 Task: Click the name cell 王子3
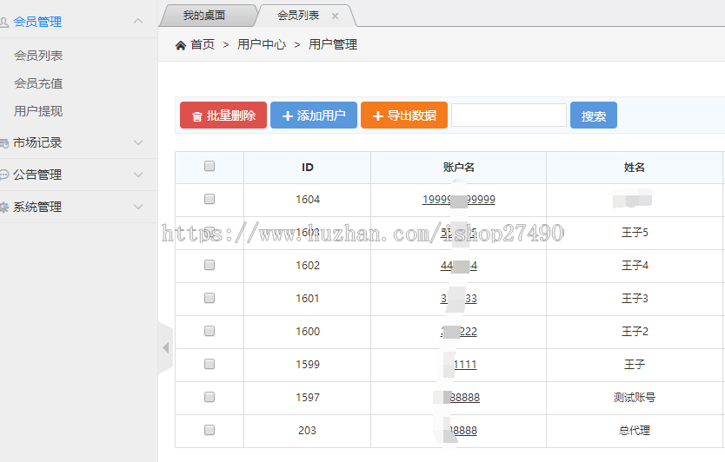coord(635,299)
